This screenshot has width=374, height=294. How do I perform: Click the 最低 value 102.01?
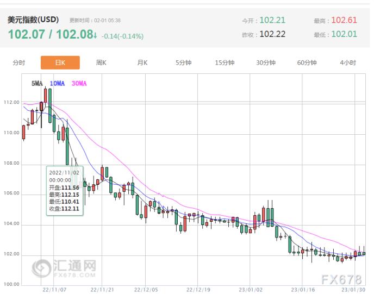click(344, 34)
